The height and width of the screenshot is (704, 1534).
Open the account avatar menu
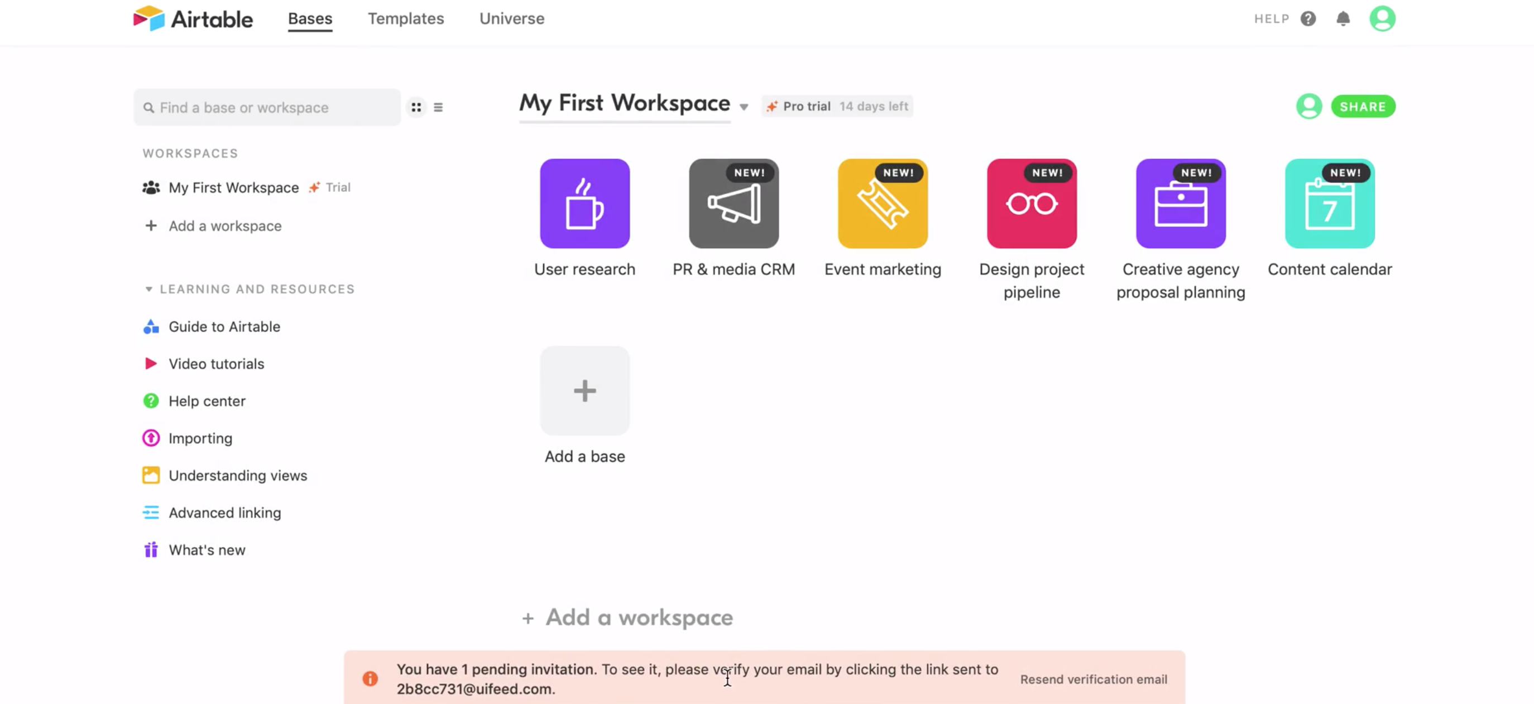pyautogui.click(x=1382, y=18)
